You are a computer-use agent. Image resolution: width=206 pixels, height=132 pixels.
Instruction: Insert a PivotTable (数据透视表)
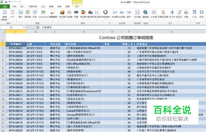coord(5,15)
